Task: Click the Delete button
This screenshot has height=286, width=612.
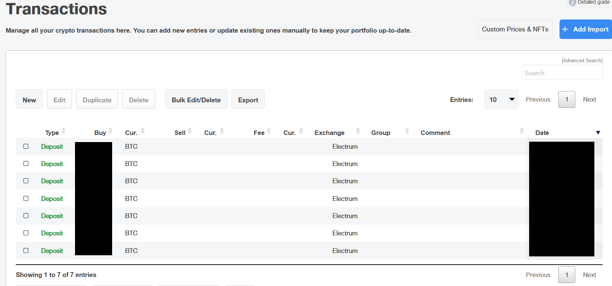Action: point(139,99)
